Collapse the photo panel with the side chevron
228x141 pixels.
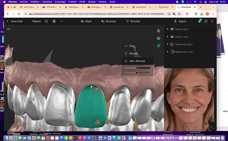point(215,78)
